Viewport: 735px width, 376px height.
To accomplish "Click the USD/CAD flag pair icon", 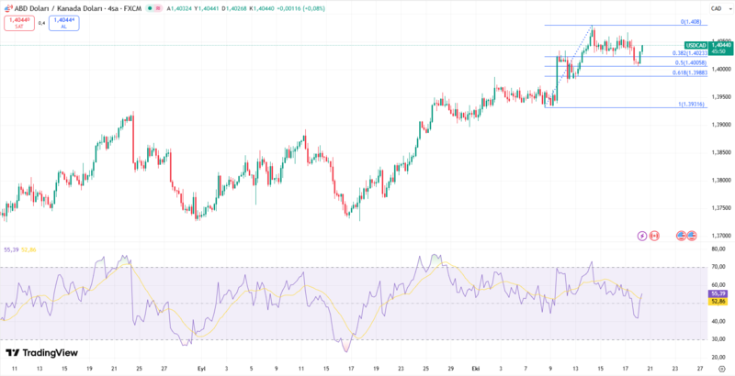I will click(7, 8).
